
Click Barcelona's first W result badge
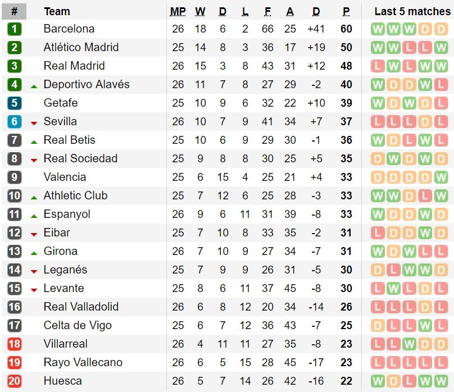[x=378, y=29]
